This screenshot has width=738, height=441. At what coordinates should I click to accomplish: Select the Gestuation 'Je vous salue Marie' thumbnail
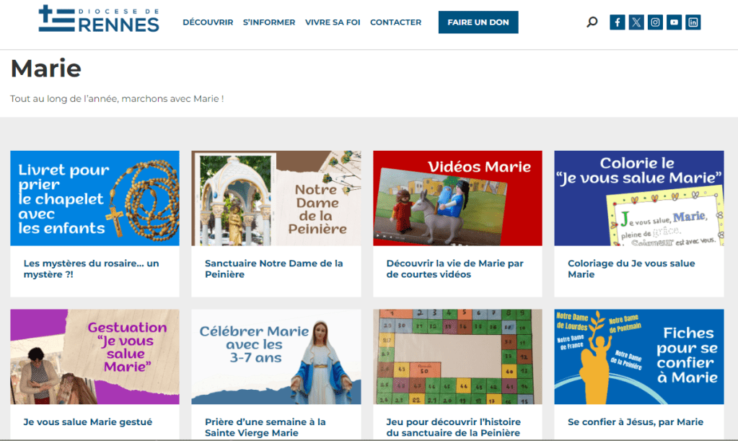(x=95, y=357)
